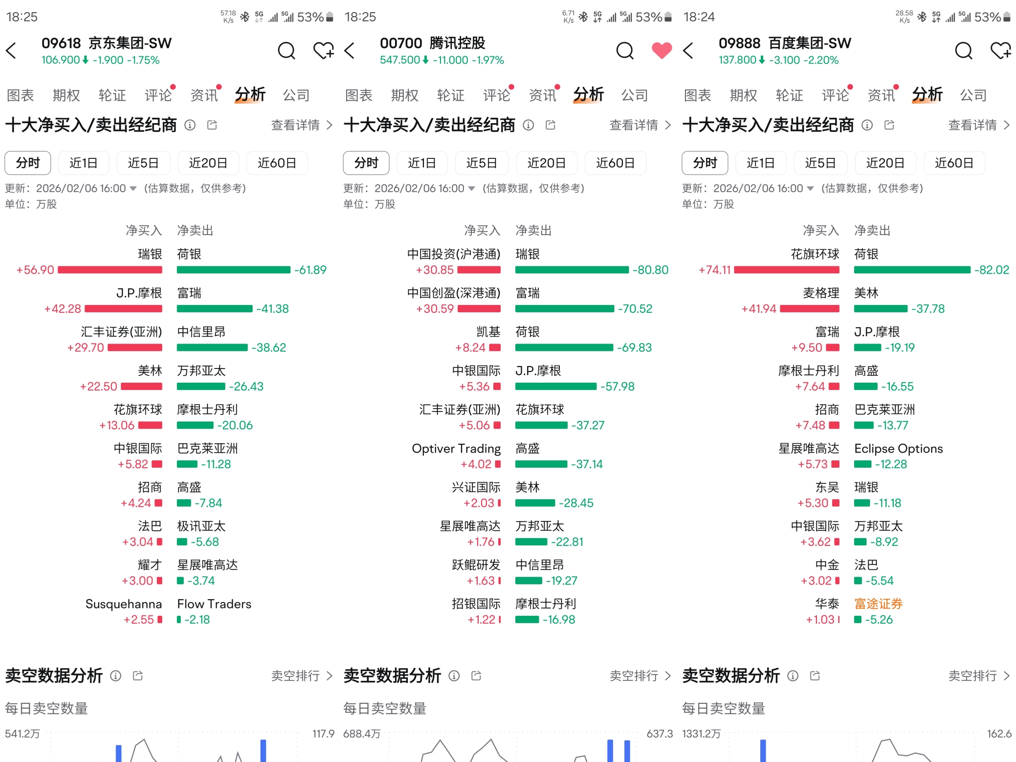Tap 瑞银 +56.90 red net-buy bar
Viewport: 1016px width, 762px height.
pyautogui.click(x=110, y=270)
